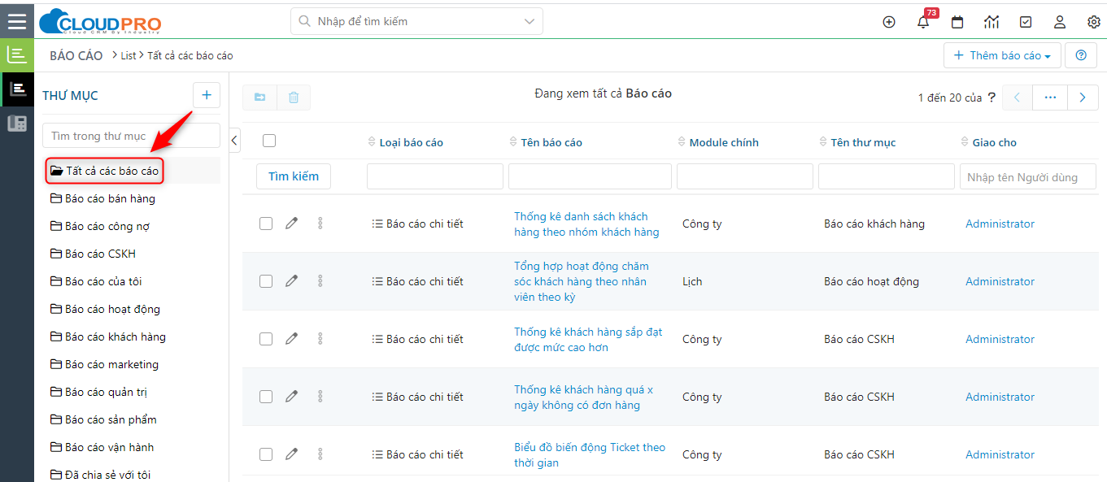Edit the Tổng hợp hoạt động report pencil
1107x482 pixels.
tap(291, 281)
